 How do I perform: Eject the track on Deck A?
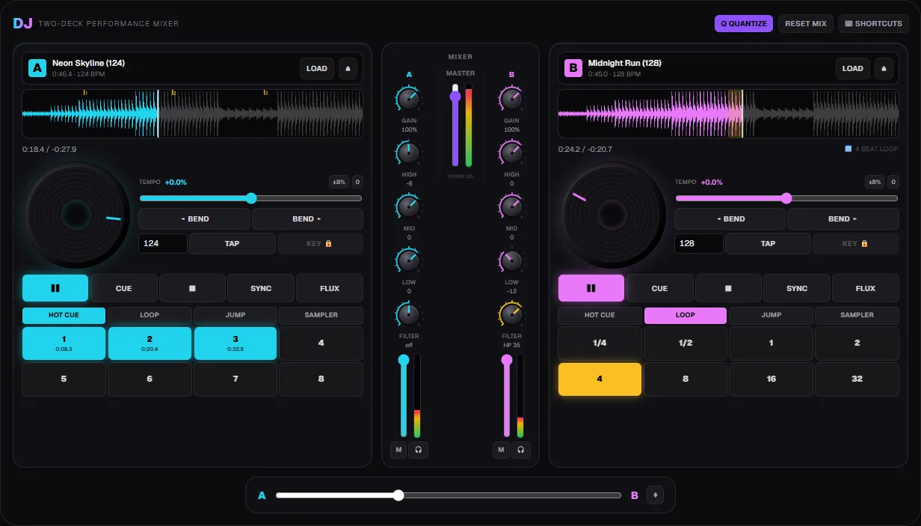click(x=348, y=68)
